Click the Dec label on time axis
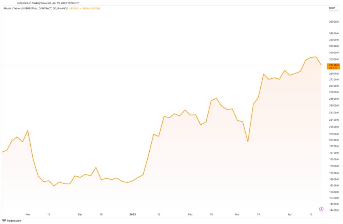Screen dimensions: 343x224 click(80, 214)
